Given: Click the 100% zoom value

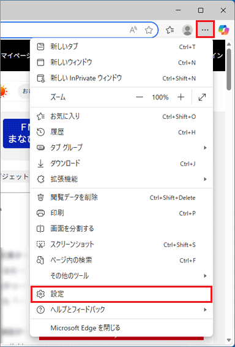Looking at the screenshot, I should [160, 97].
